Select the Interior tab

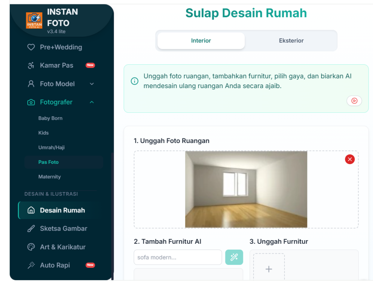201,41
